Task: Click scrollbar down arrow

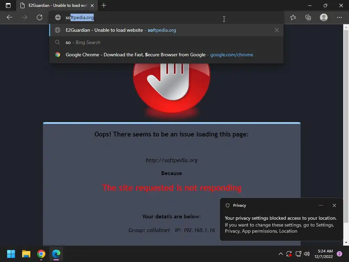Action: [346, 243]
